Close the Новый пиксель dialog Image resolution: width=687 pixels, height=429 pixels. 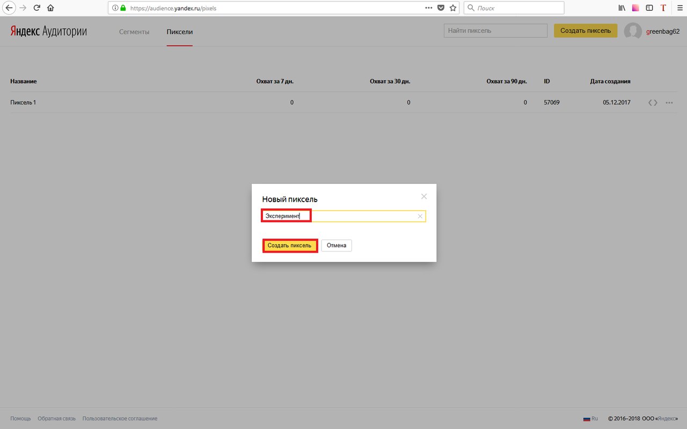point(424,196)
